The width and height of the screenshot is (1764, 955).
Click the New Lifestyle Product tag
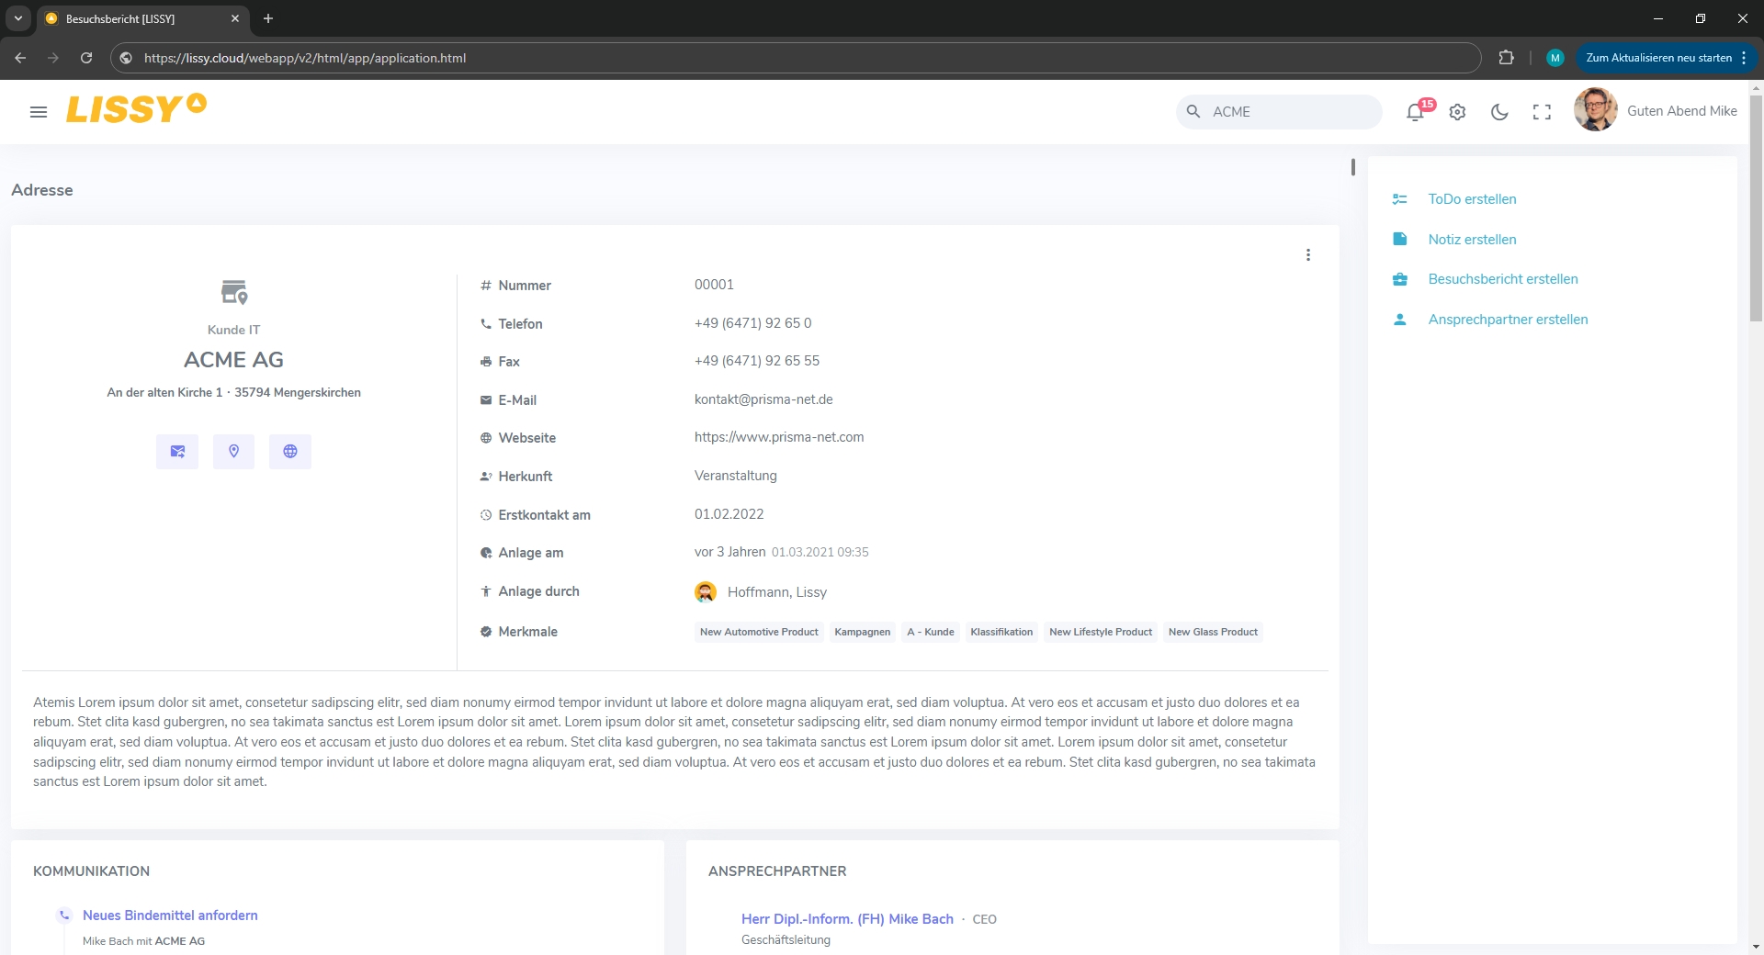[x=1101, y=632]
